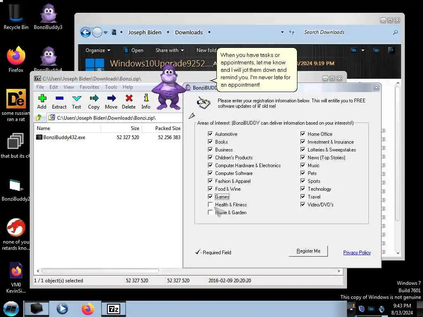Uncheck the Games checkbox
This screenshot has height=317, width=423.
[210, 196]
